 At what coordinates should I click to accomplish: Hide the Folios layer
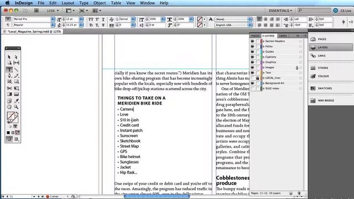[x=252, y=46]
